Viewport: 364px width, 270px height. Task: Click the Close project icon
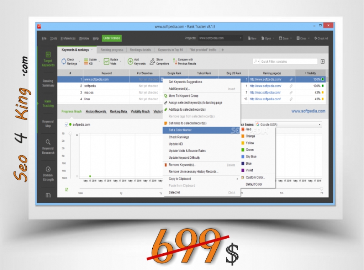tap(298, 38)
